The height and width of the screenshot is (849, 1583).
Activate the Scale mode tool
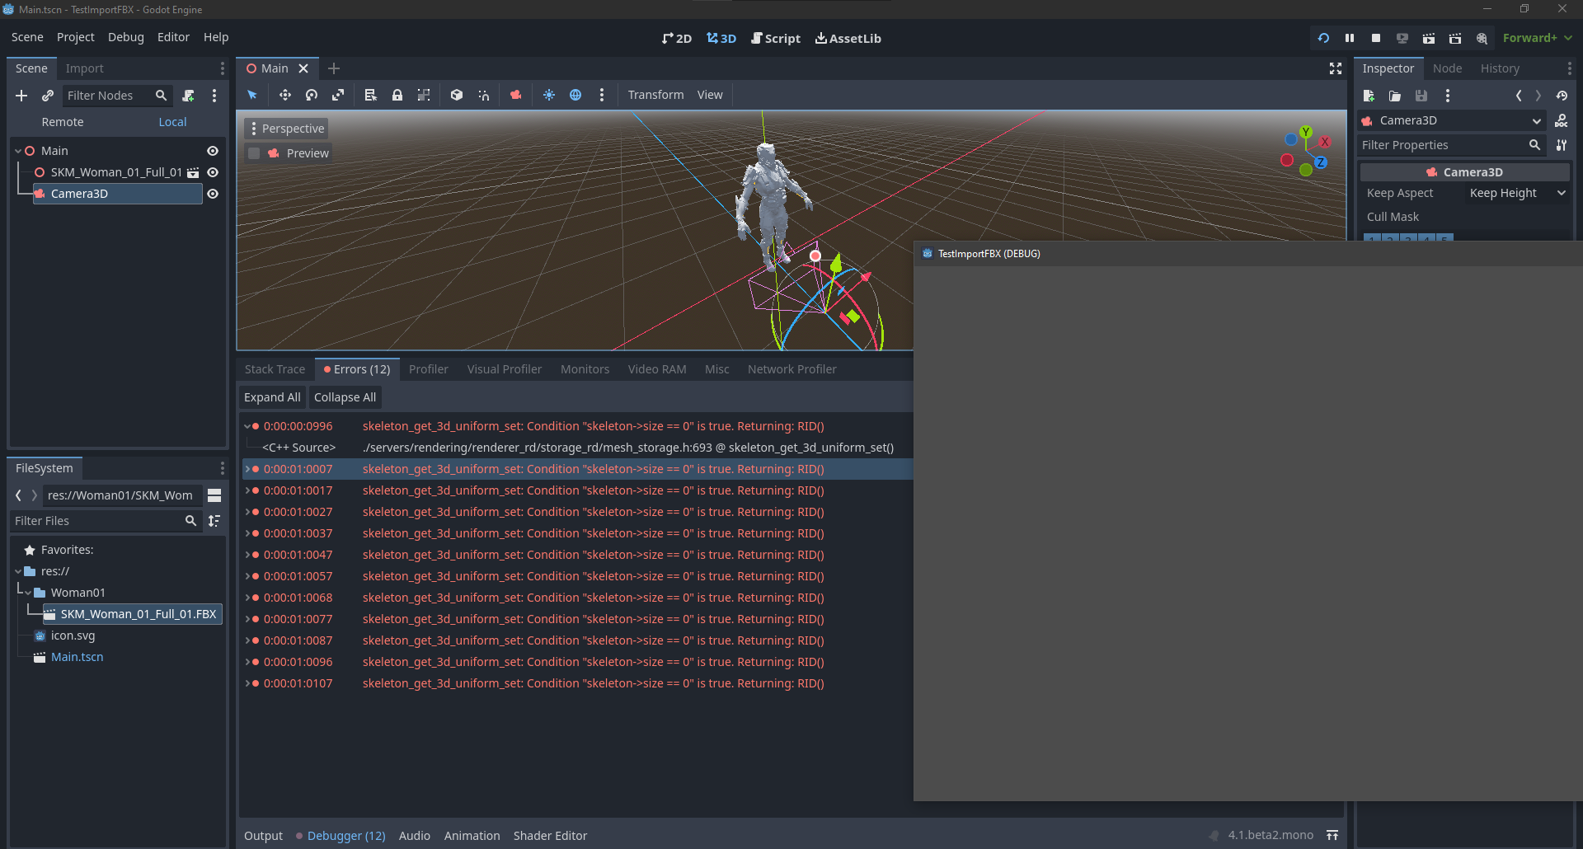click(338, 95)
